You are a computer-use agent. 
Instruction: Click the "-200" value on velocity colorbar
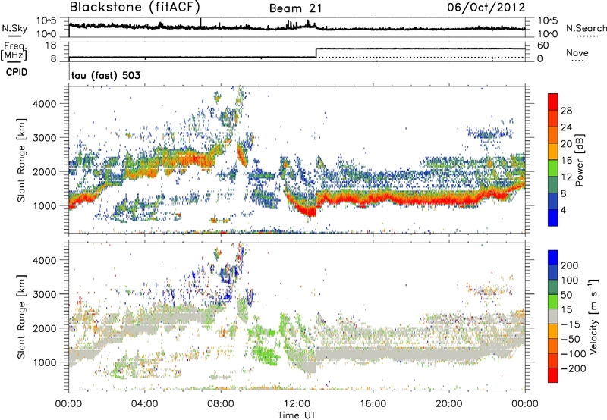pos(573,368)
